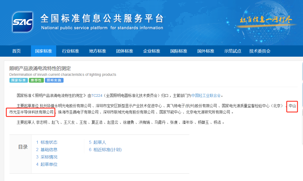Viewport: 303px width, 181px height.
Task: Click text 国家电光源质量监督检验中心（北京）
Action: point(252,106)
